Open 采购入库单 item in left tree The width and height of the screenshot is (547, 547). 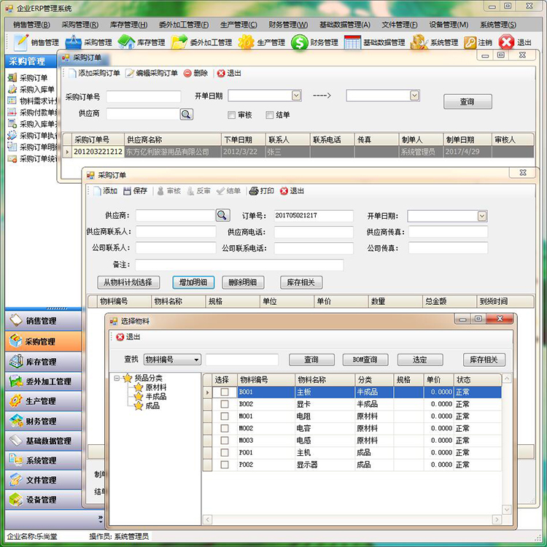click(x=31, y=89)
